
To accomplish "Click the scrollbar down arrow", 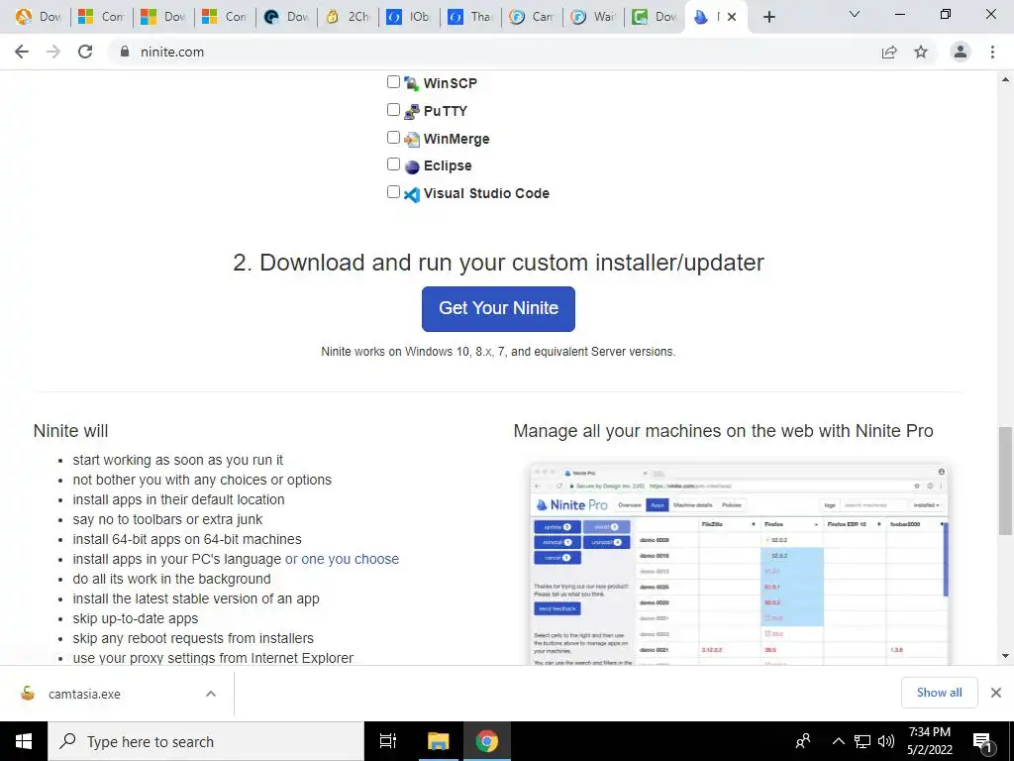I will (x=1005, y=656).
